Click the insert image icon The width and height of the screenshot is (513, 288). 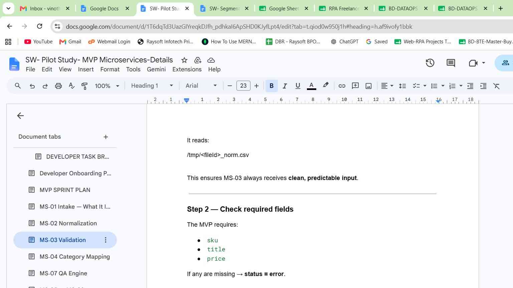pos(368,86)
